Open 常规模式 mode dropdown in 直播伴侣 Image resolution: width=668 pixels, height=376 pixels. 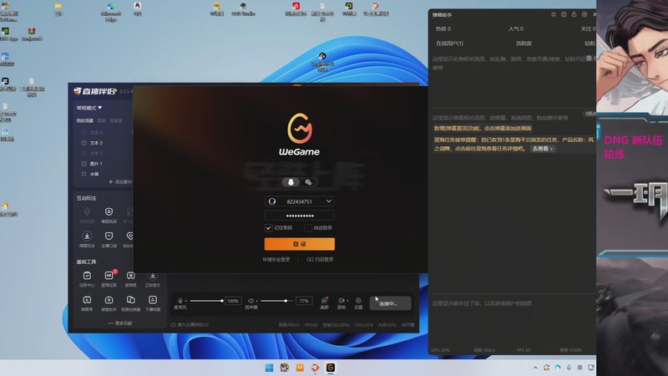pos(89,108)
